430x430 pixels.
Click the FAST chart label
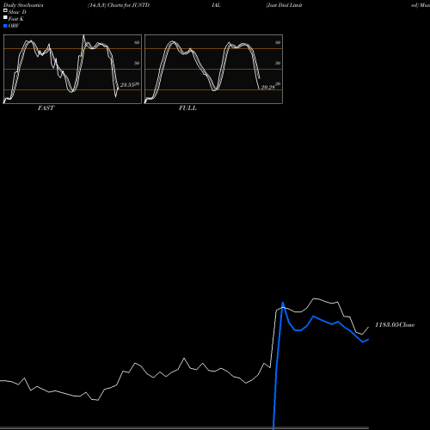[46, 108]
